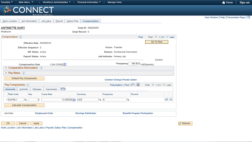
Task: Open Comp Rate calculator icon for 13.090000
Action: click(x=74, y=100)
